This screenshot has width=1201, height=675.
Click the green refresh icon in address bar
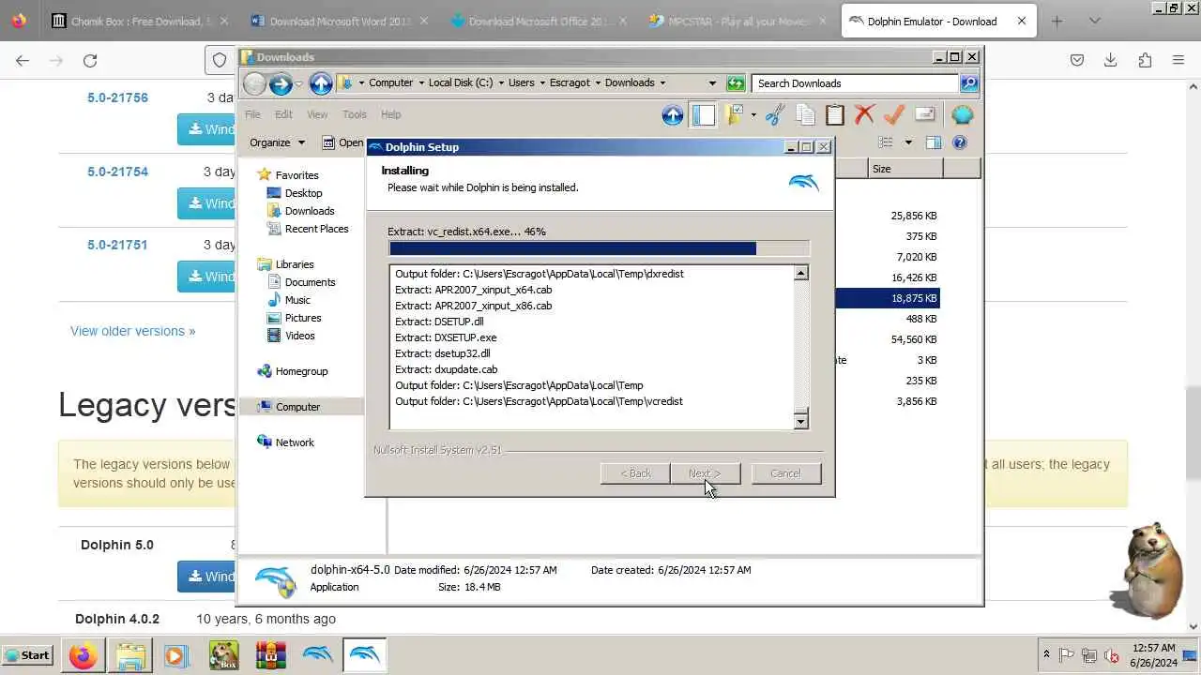pyautogui.click(x=736, y=83)
